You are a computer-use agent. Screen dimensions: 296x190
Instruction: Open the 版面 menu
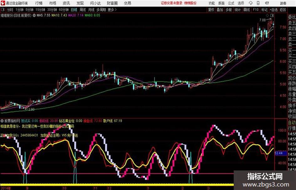pyautogui.click(x=221, y=3)
